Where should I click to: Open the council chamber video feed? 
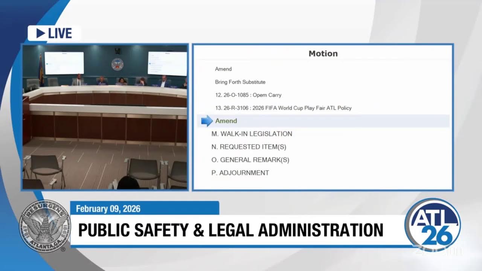pos(105,117)
